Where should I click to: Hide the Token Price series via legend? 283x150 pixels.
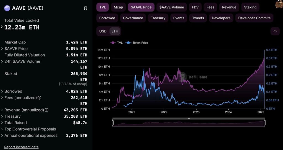(x=137, y=43)
